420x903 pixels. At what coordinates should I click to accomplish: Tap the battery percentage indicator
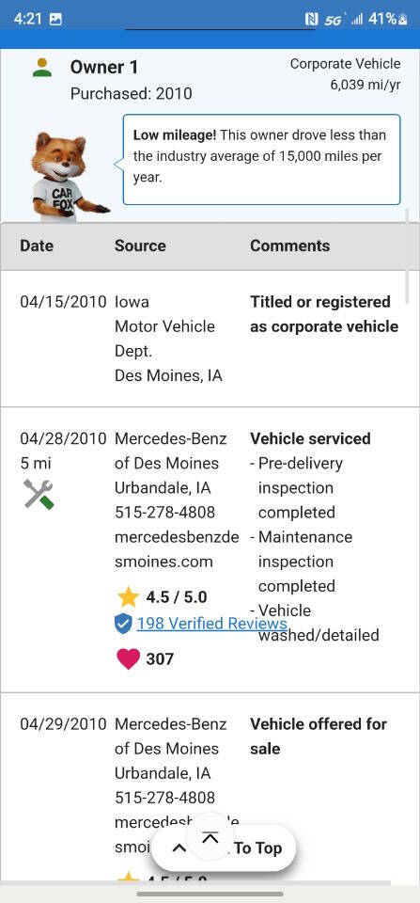pyautogui.click(x=388, y=19)
